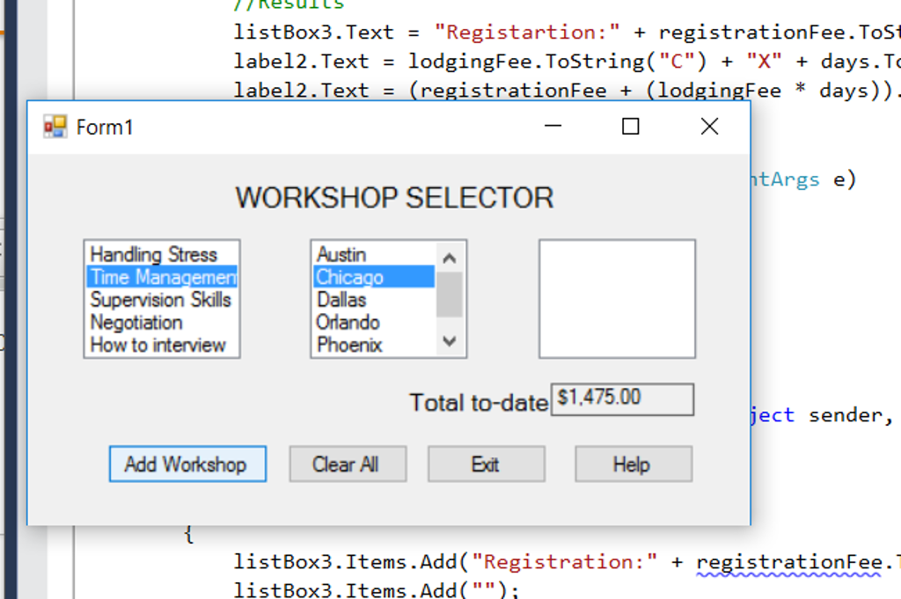901x599 pixels.
Task: Click the Total to-date amount field
Action: tap(621, 398)
